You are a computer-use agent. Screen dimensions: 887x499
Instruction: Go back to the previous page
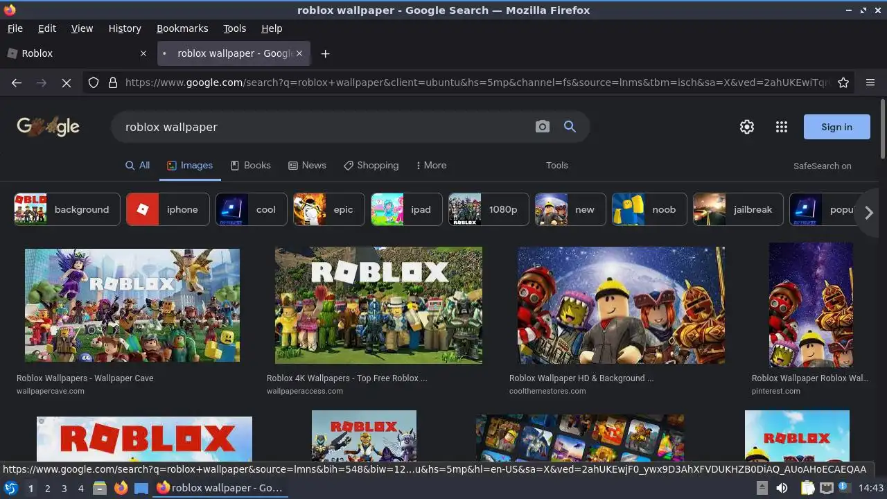[17, 82]
